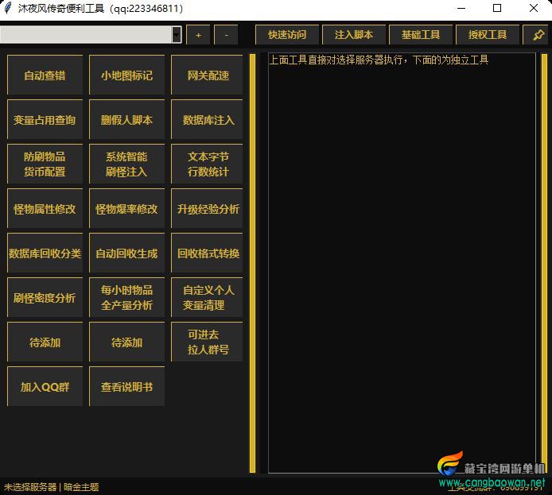Open the server selection dropdown arrow
The image size is (552, 495).
(x=177, y=34)
